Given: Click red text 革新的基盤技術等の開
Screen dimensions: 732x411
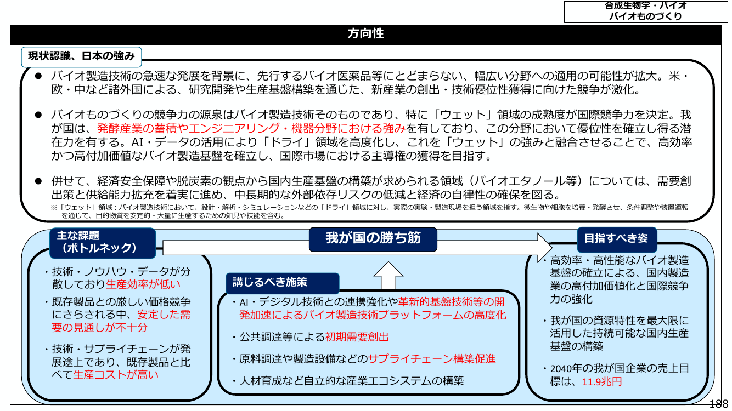Looking at the screenshot, I should tap(451, 302).
